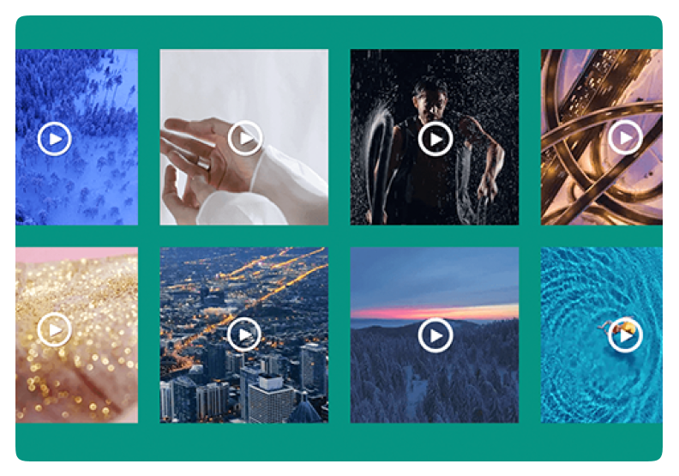Open the white sleeve hands thumbnail
This screenshot has width=679, height=476.
(x=243, y=137)
